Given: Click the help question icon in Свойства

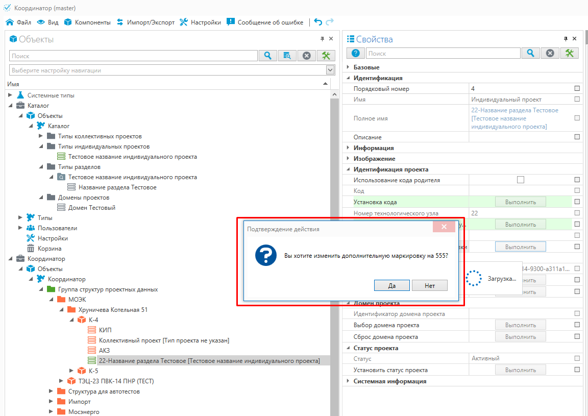Looking at the screenshot, I should click(x=355, y=53).
